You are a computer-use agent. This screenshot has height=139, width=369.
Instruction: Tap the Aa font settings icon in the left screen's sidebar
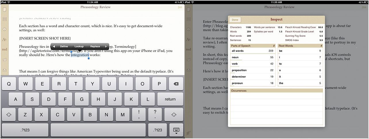pyautogui.click(x=4, y=39)
